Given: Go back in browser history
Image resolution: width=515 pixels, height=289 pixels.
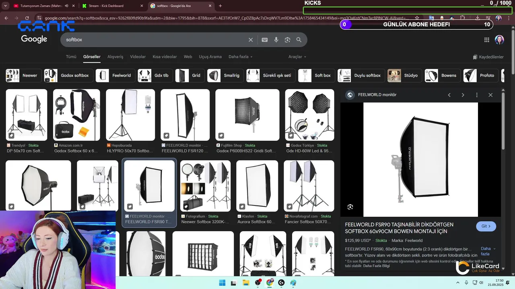Looking at the screenshot, I should pyautogui.click(x=6, y=18).
